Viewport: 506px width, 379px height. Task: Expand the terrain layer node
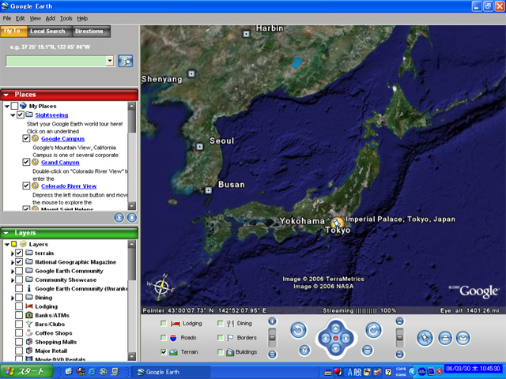pos(13,253)
